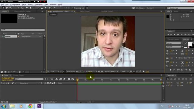Toggle transparency grid in viewer
Viewport: 194px width, 109px height.
point(102,71)
